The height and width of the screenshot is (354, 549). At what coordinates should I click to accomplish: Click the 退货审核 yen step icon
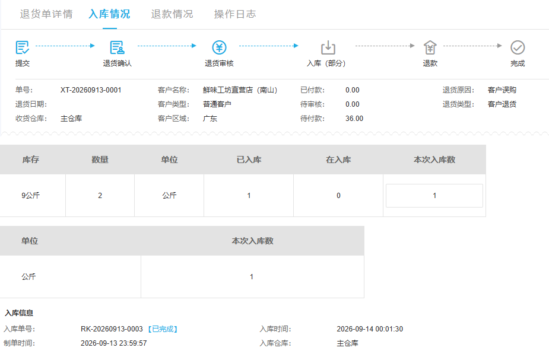219,47
